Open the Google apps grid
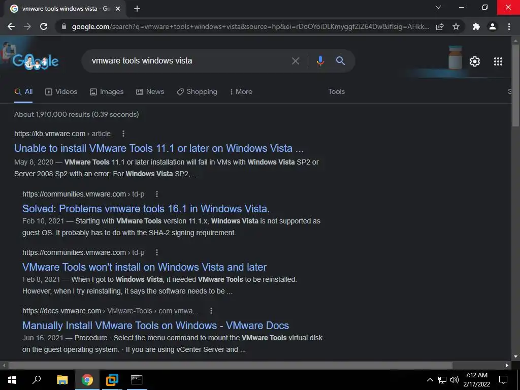Image resolution: width=520 pixels, height=390 pixels. pos(498,61)
